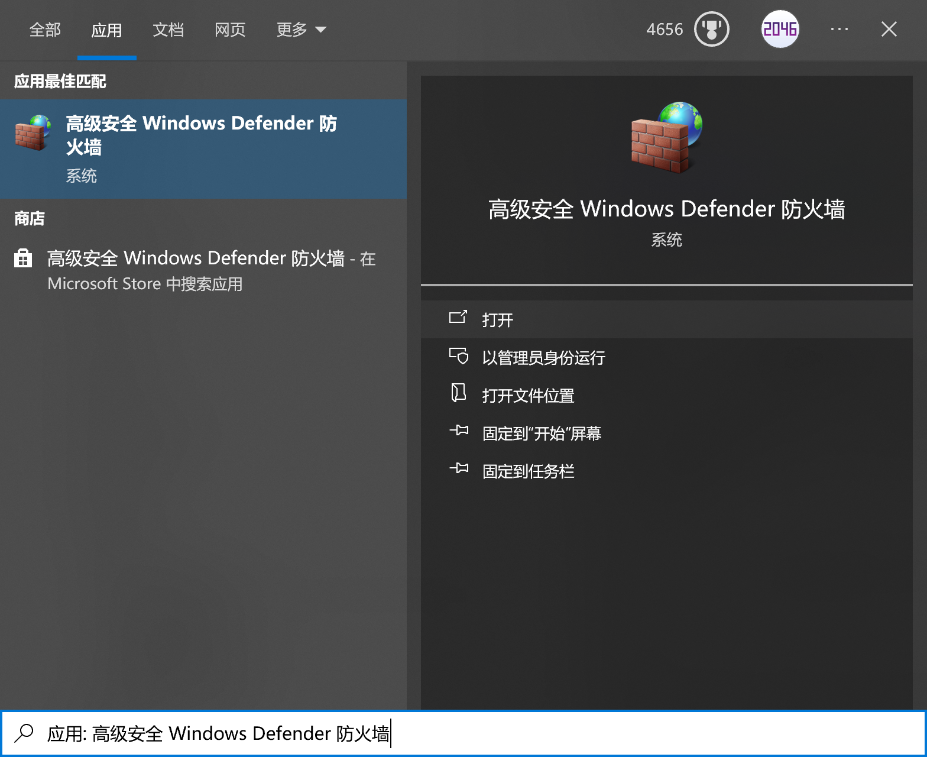Click the magnifier search icon

click(x=24, y=733)
